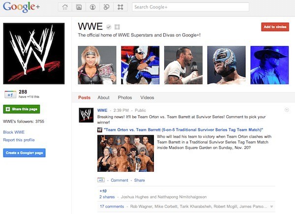Click the page icon next to verified badge
The height and width of the screenshot is (214, 295).
point(117,27)
